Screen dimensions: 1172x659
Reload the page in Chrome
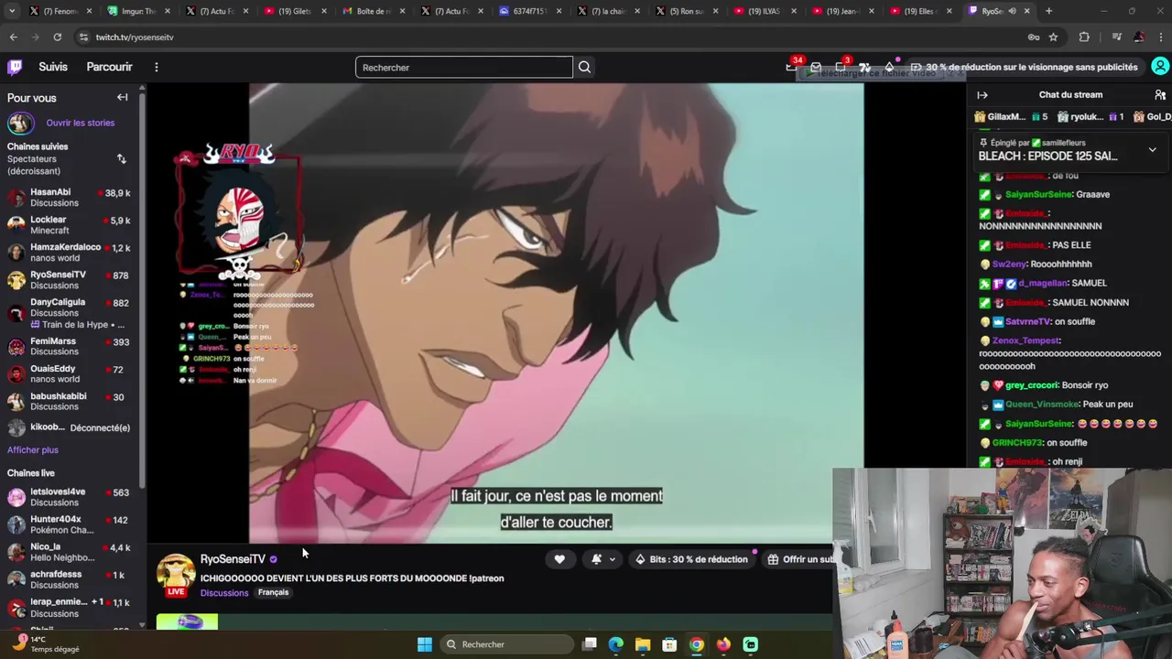(x=57, y=38)
